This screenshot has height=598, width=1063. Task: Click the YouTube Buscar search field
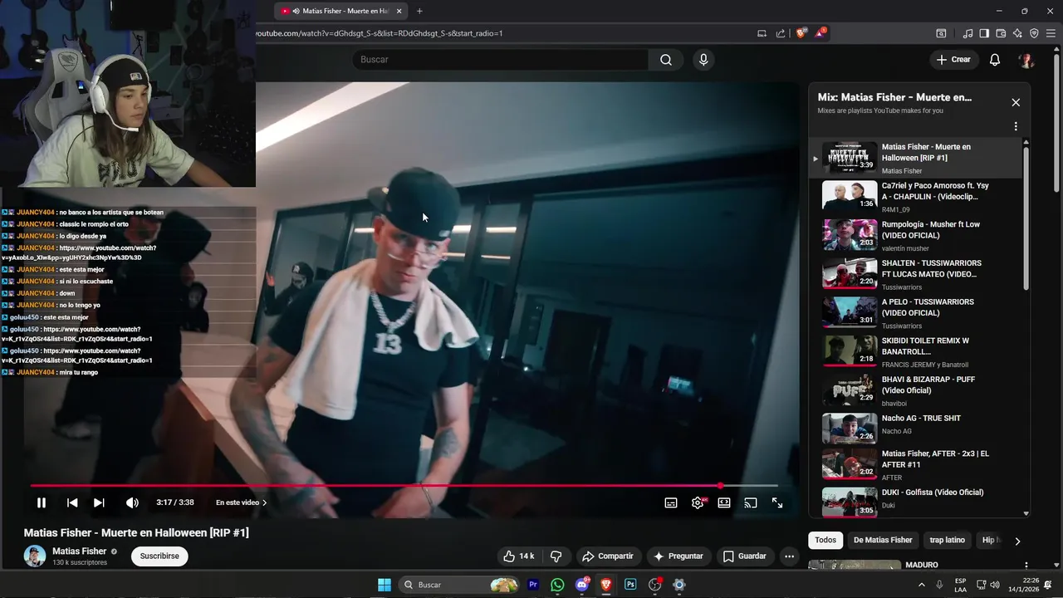tap(500, 60)
